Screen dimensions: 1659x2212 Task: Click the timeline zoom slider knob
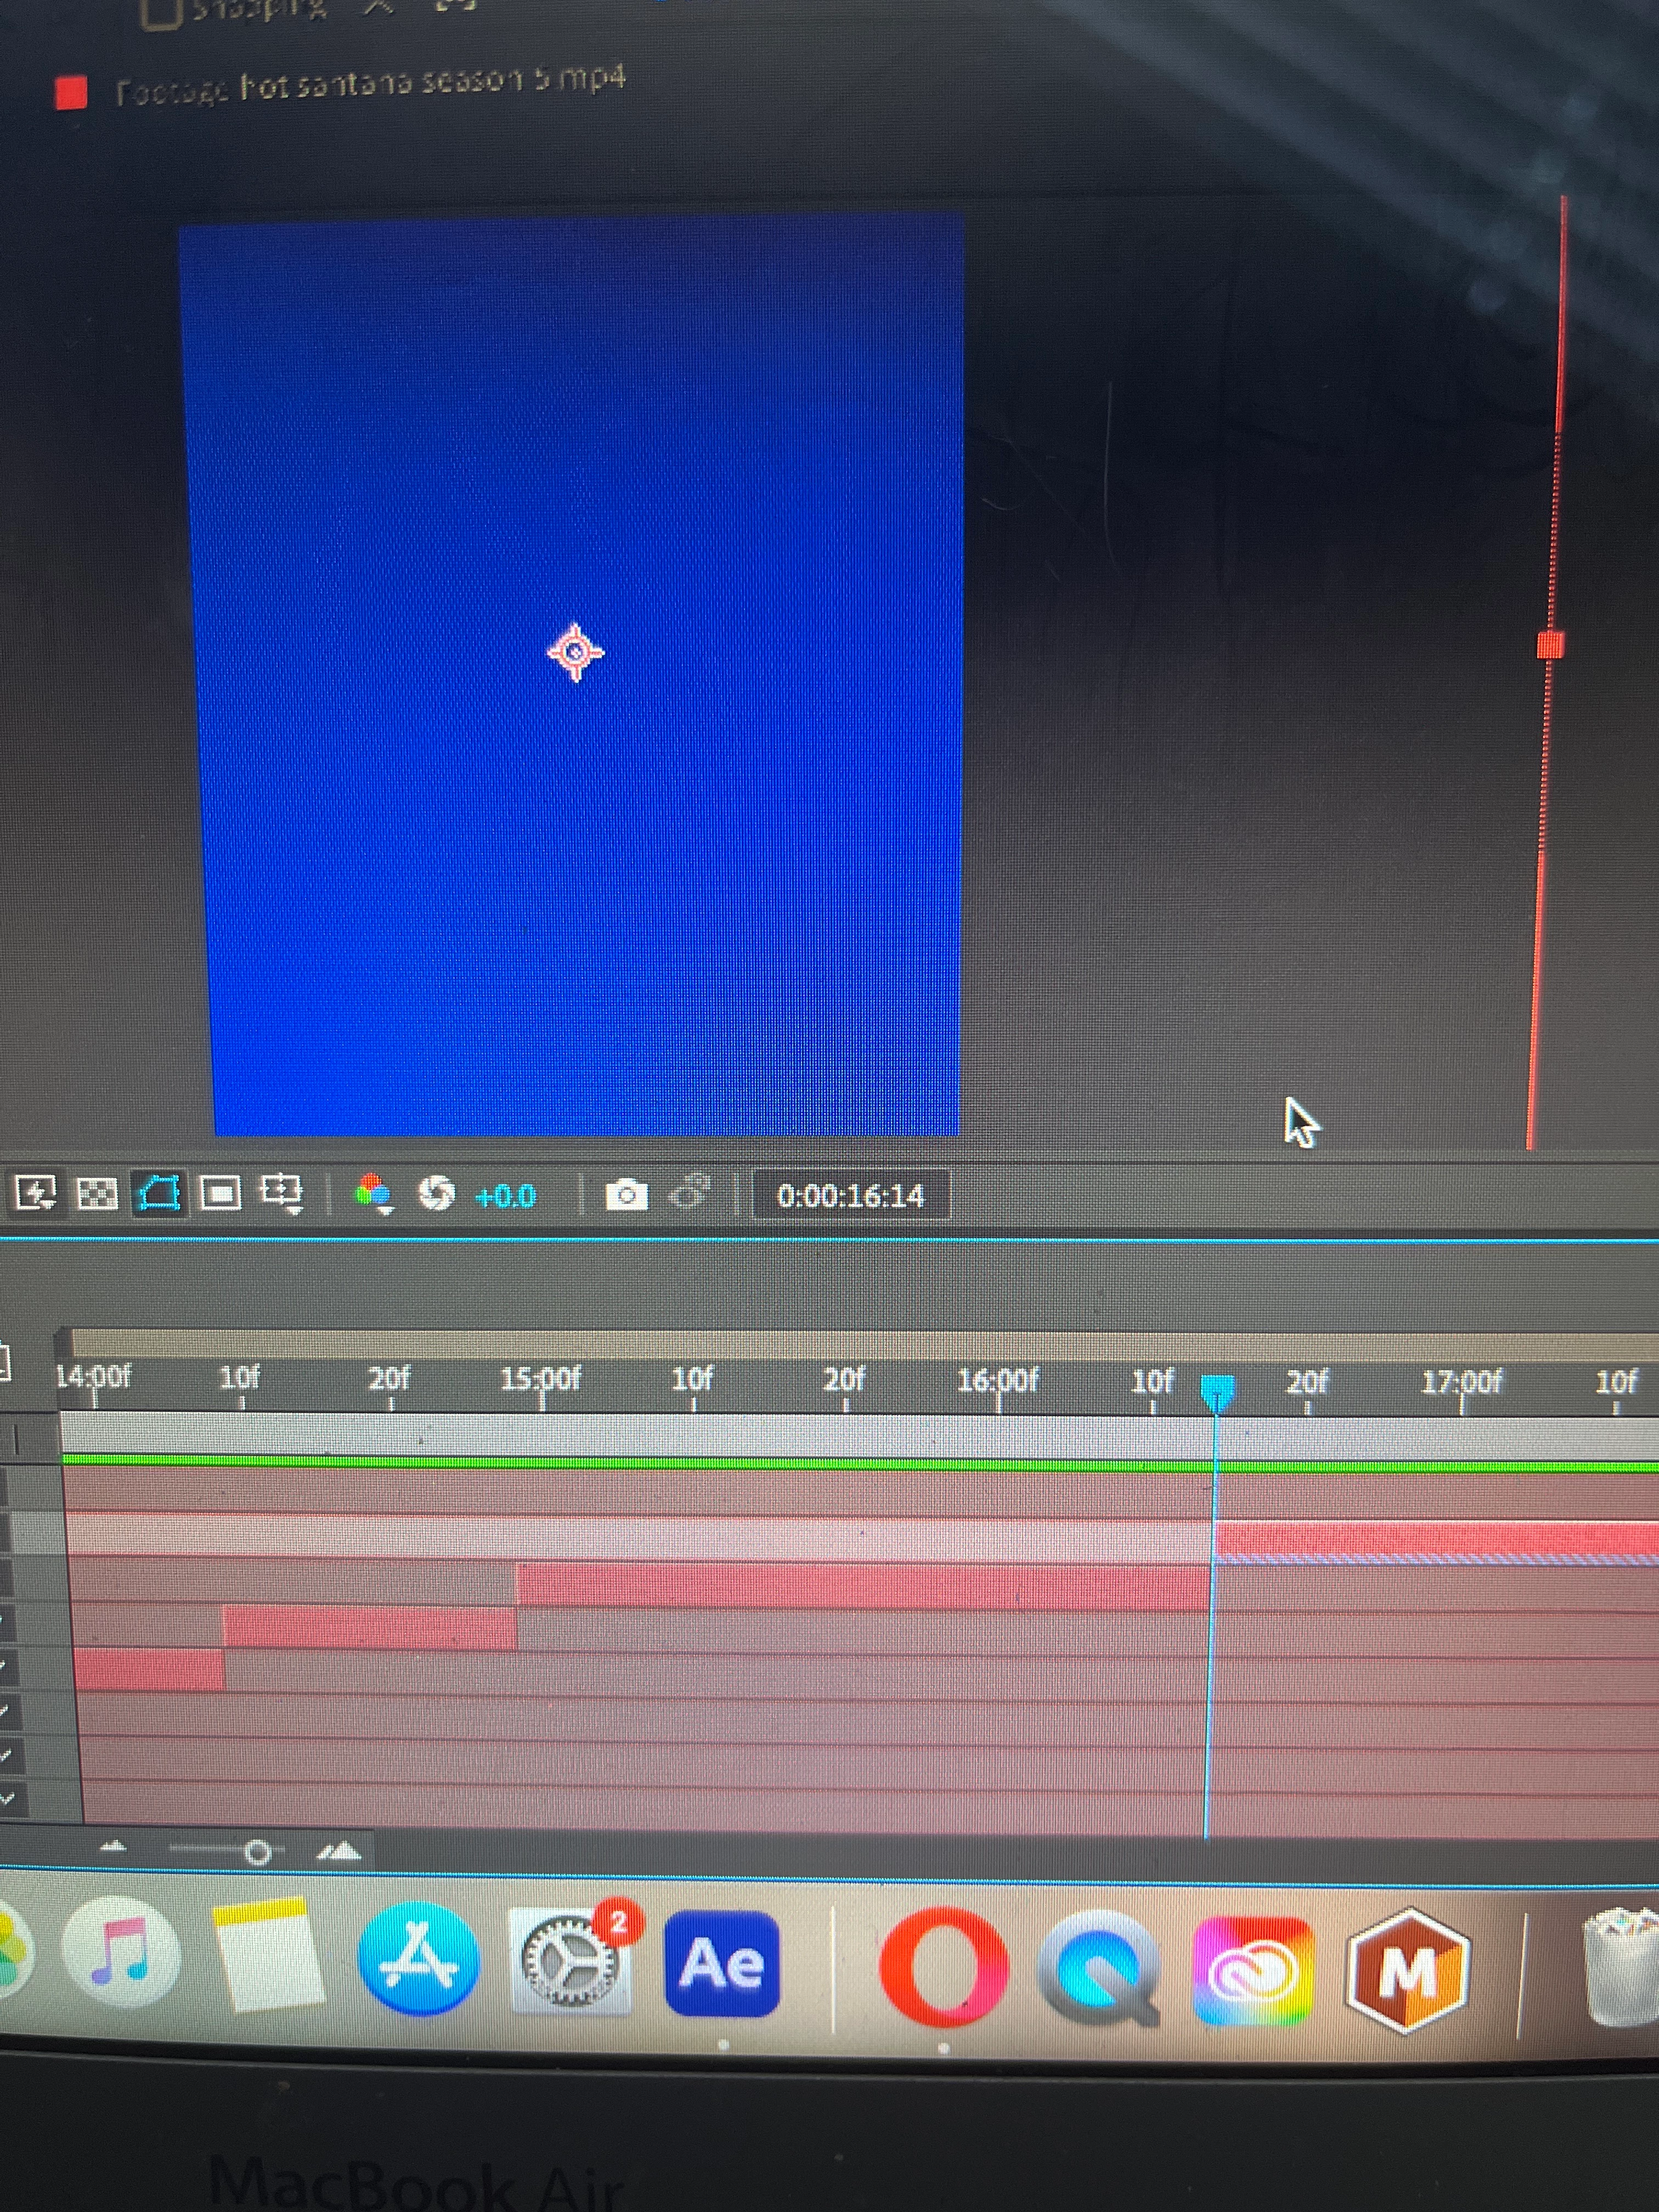257,1853
